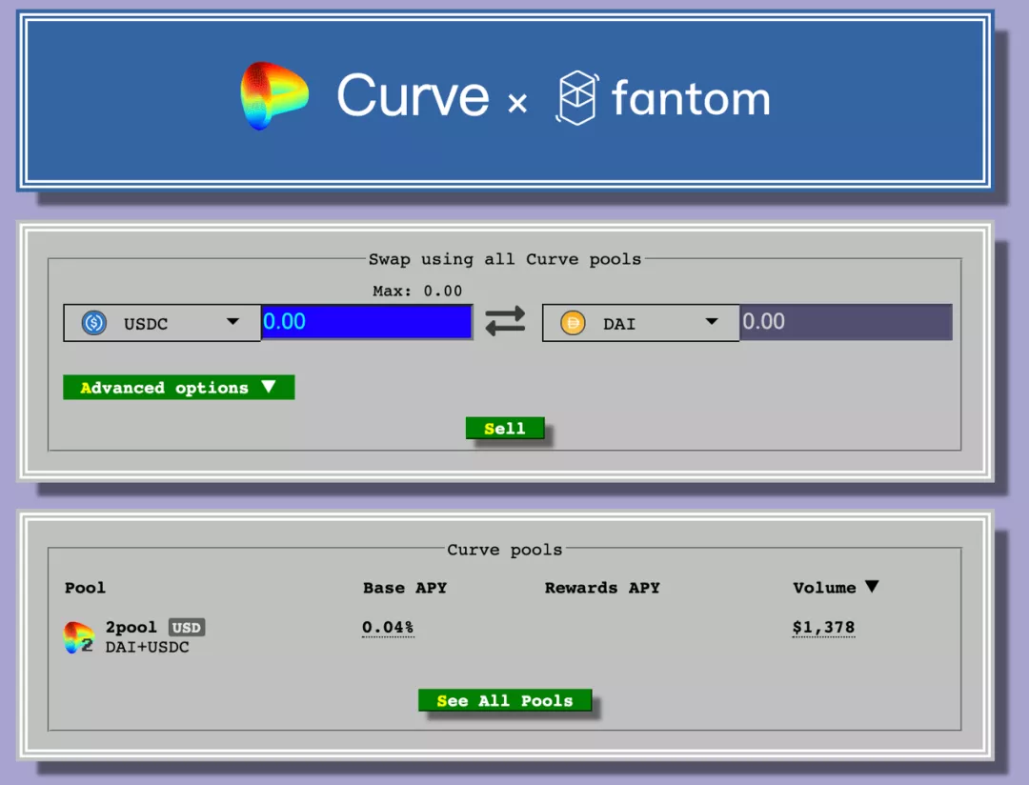This screenshot has width=1029, height=785.
Task: Click the 'Curve pools' section heading
Action: [x=505, y=550]
